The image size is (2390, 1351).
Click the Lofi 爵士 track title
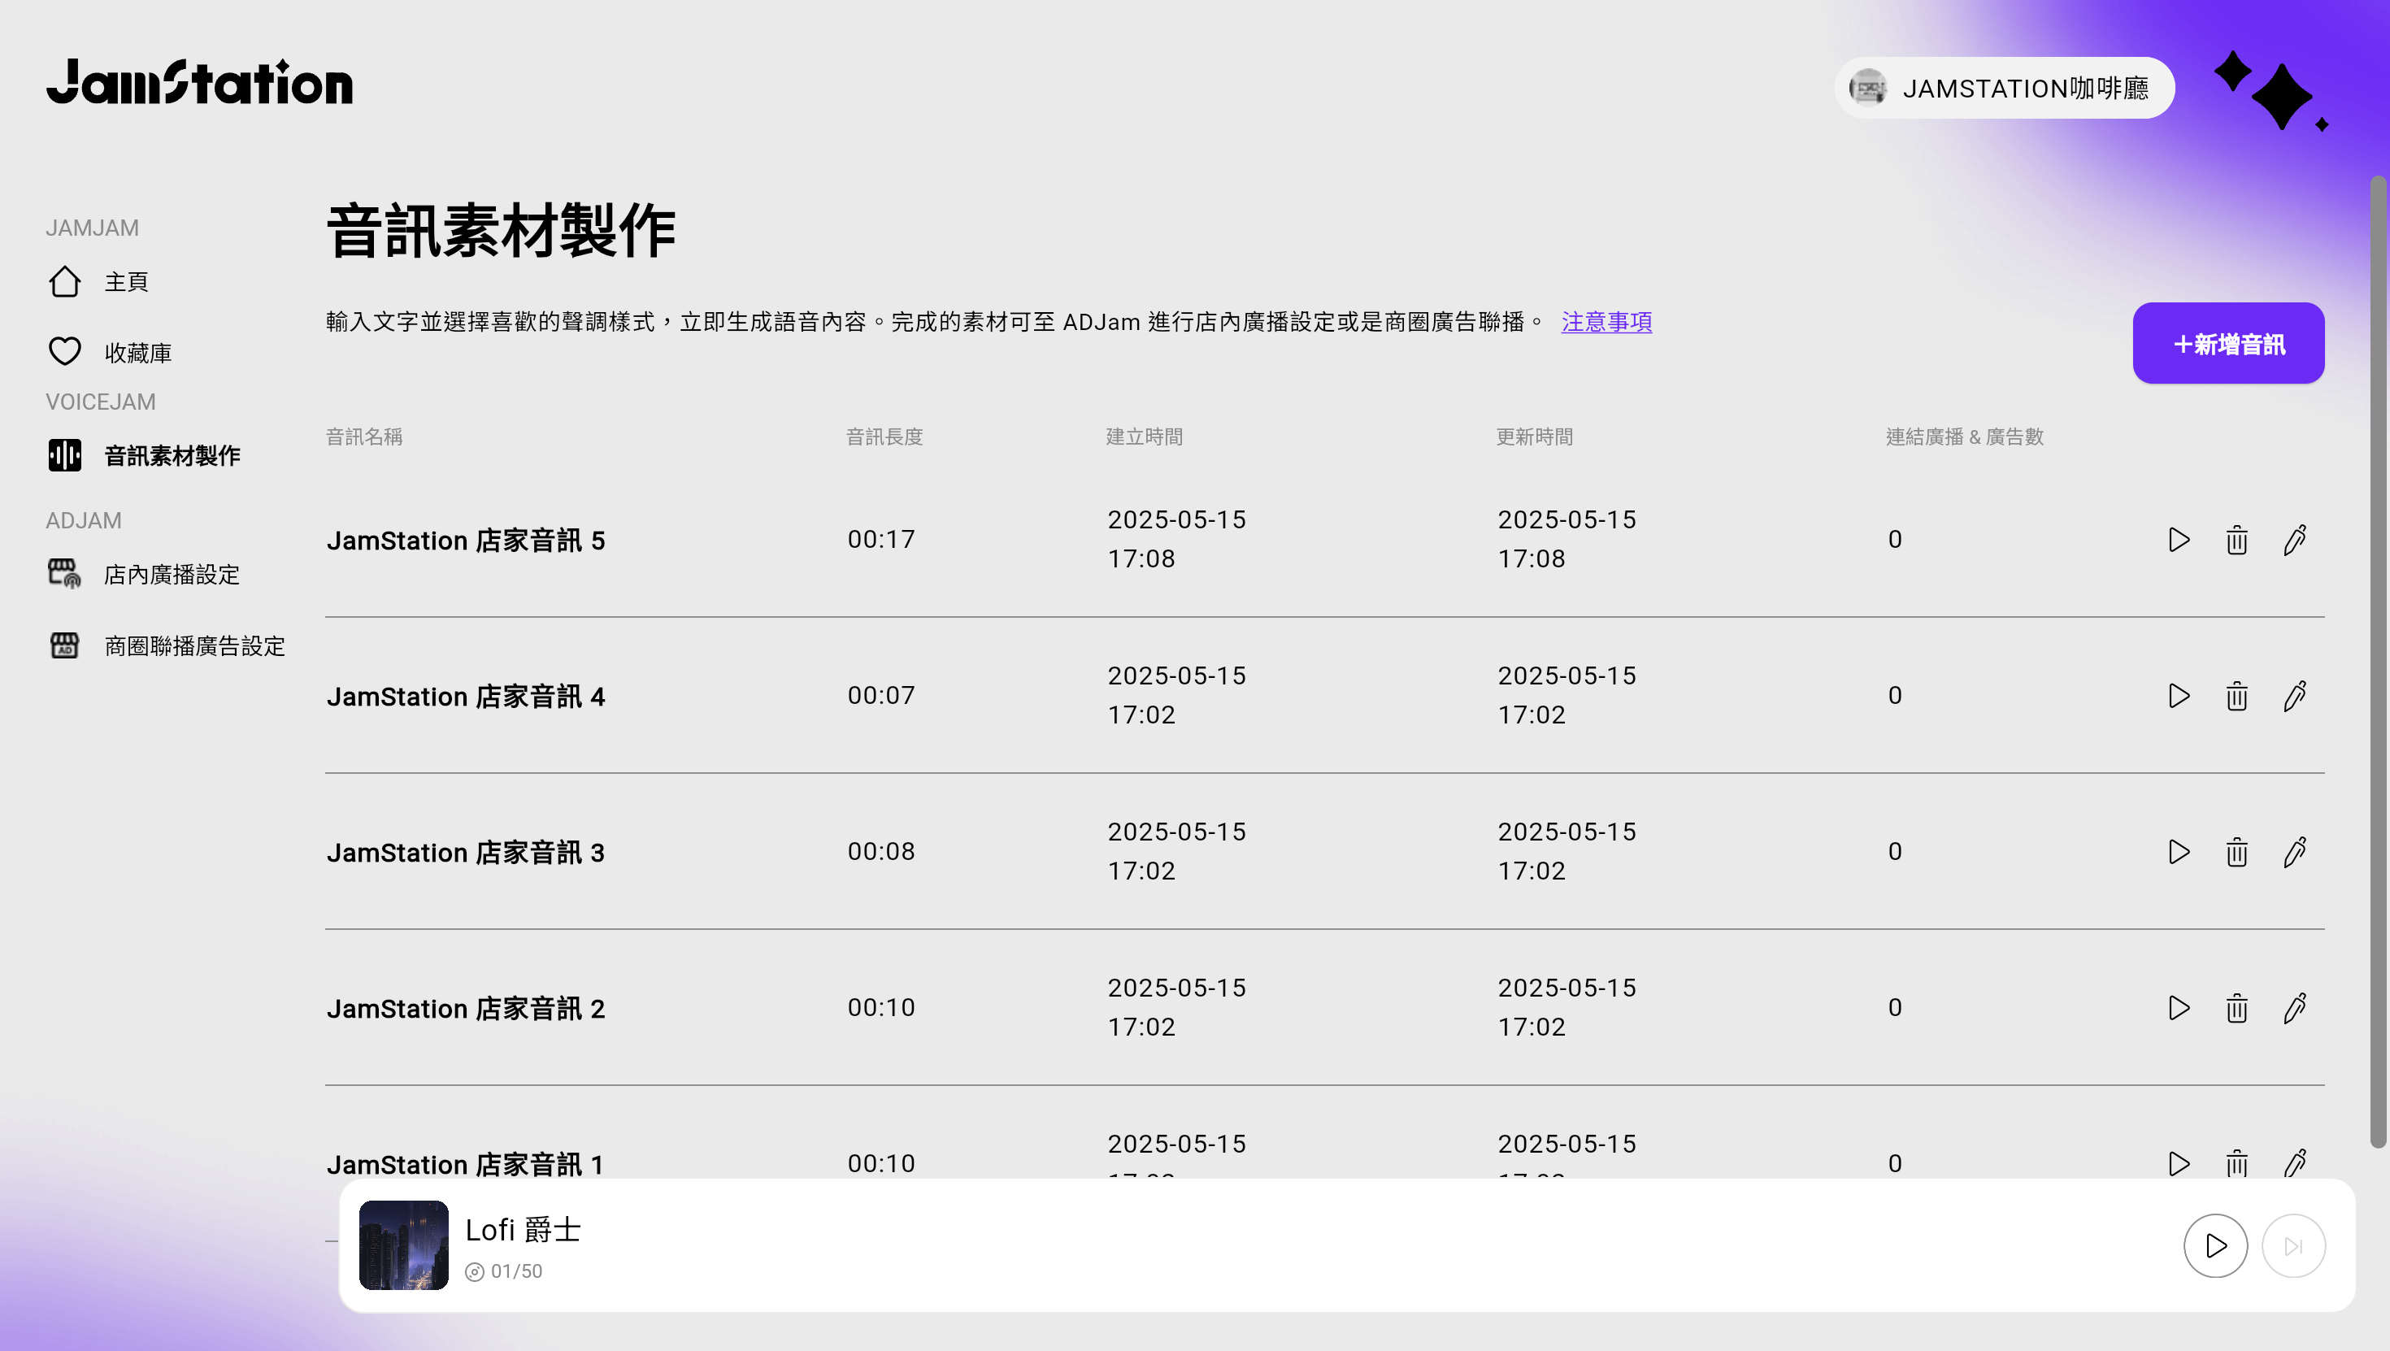pyautogui.click(x=524, y=1229)
